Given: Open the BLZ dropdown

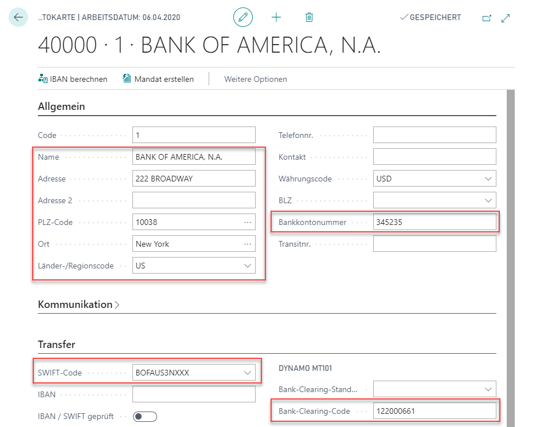Looking at the screenshot, I should click(488, 200).
